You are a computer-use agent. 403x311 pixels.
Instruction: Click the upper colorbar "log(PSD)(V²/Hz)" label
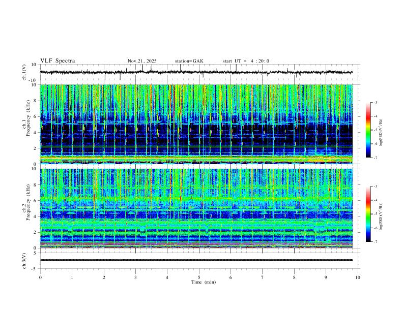click(381, 133)
